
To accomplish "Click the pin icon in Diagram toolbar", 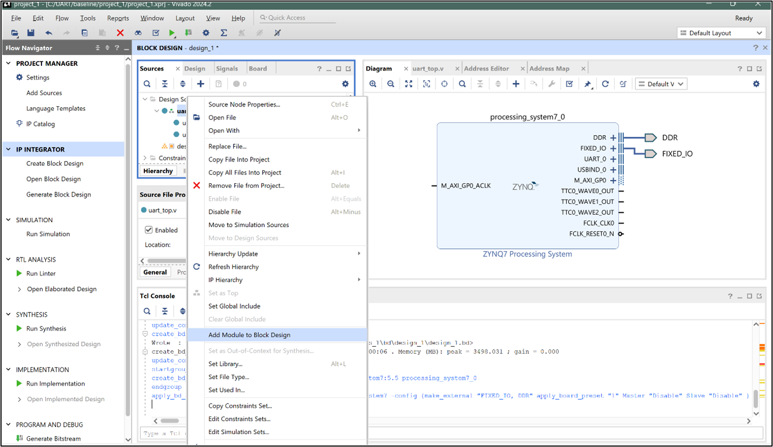I will (587, 84).
